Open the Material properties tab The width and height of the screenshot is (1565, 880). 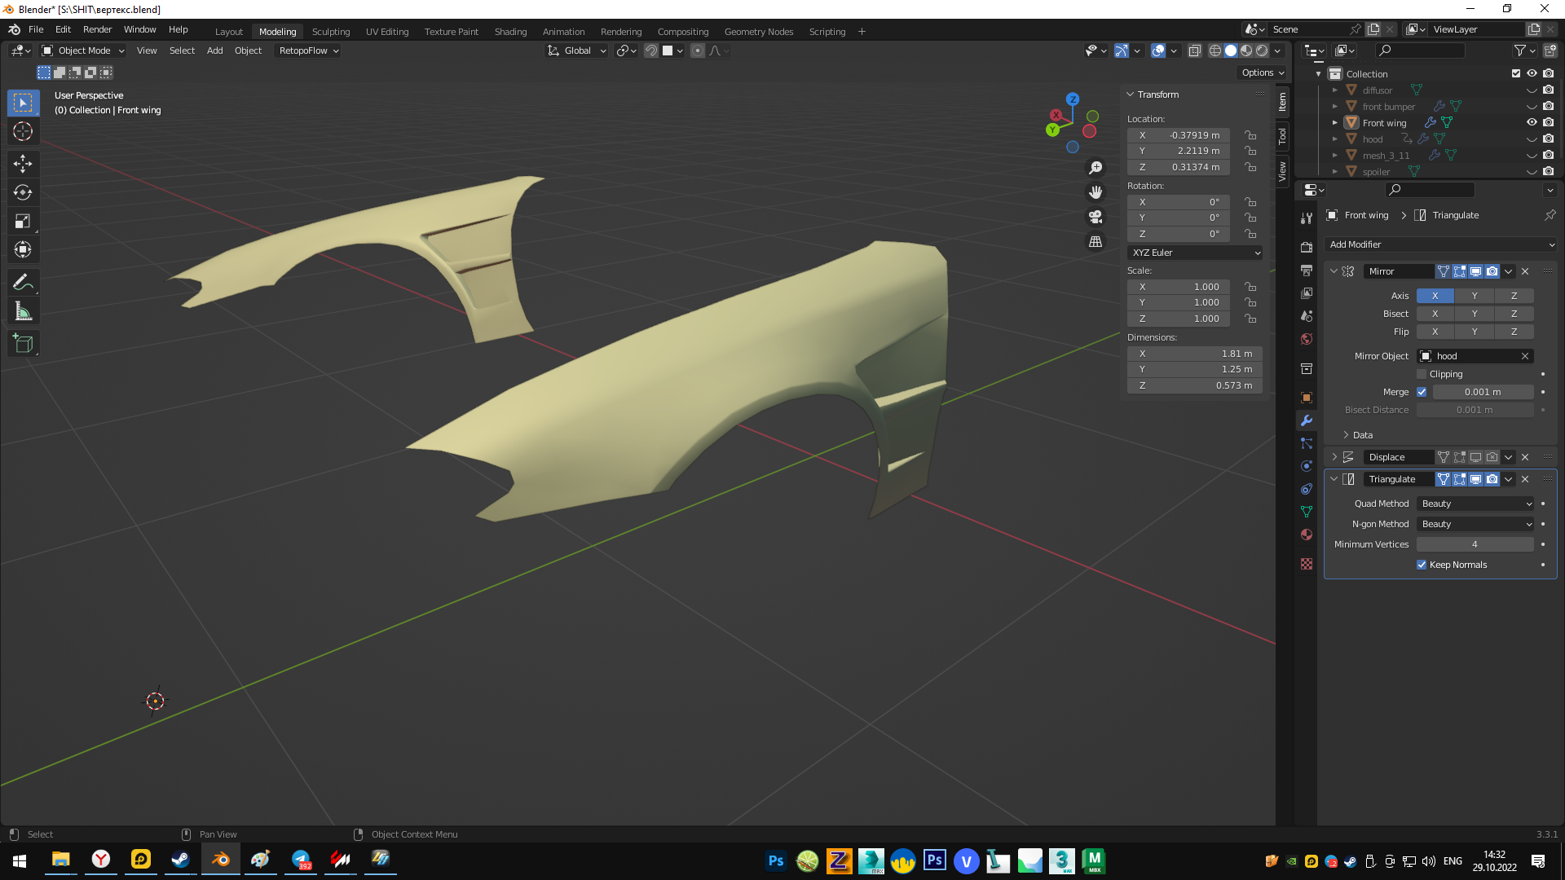tap(1307, 535)
